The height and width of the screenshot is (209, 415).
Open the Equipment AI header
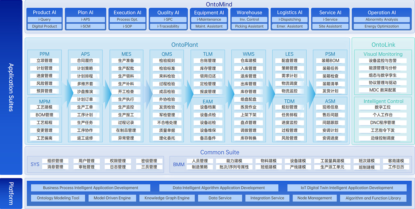click(x=209, y=13)
